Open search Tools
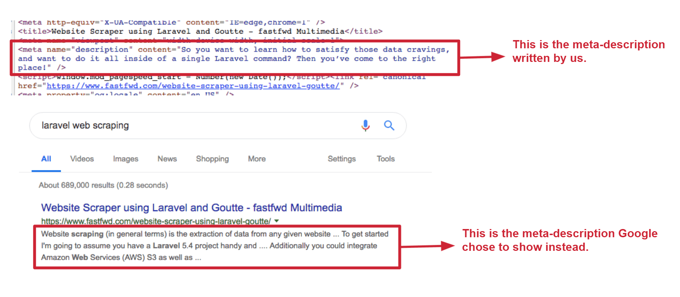This screenshot has height=297, width=680. click(386, 159)
